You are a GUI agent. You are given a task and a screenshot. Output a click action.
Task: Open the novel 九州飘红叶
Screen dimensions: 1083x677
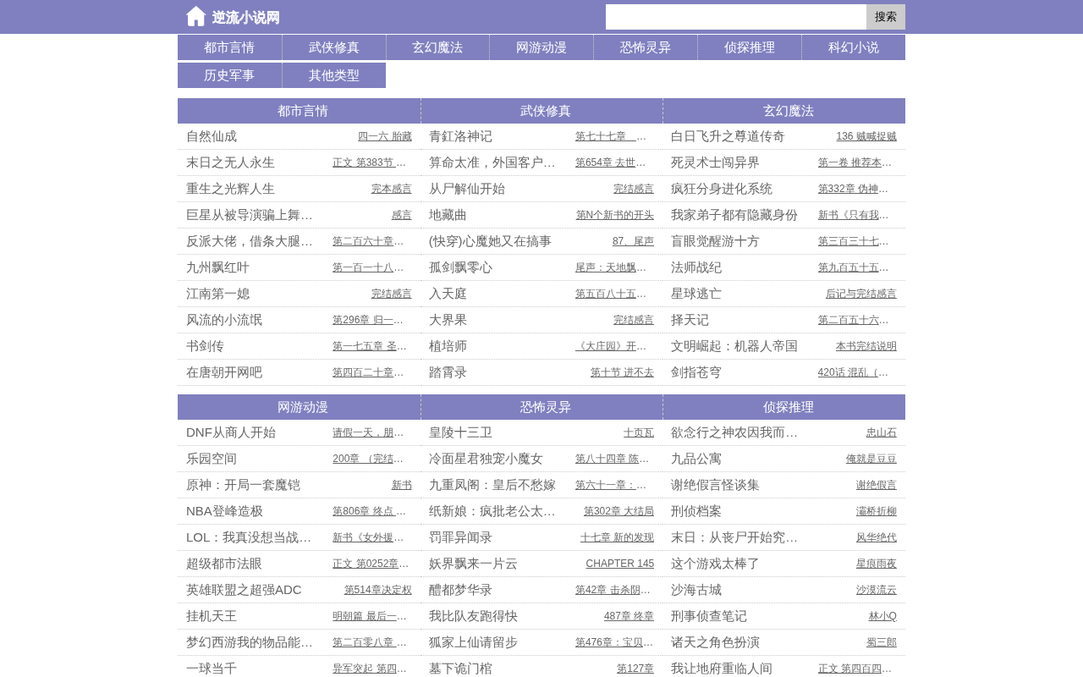point(217,267)
